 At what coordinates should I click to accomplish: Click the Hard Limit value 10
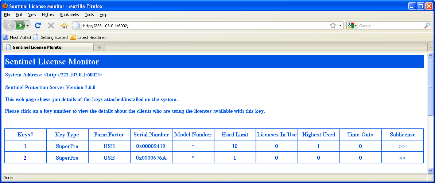tap(235, 146)
